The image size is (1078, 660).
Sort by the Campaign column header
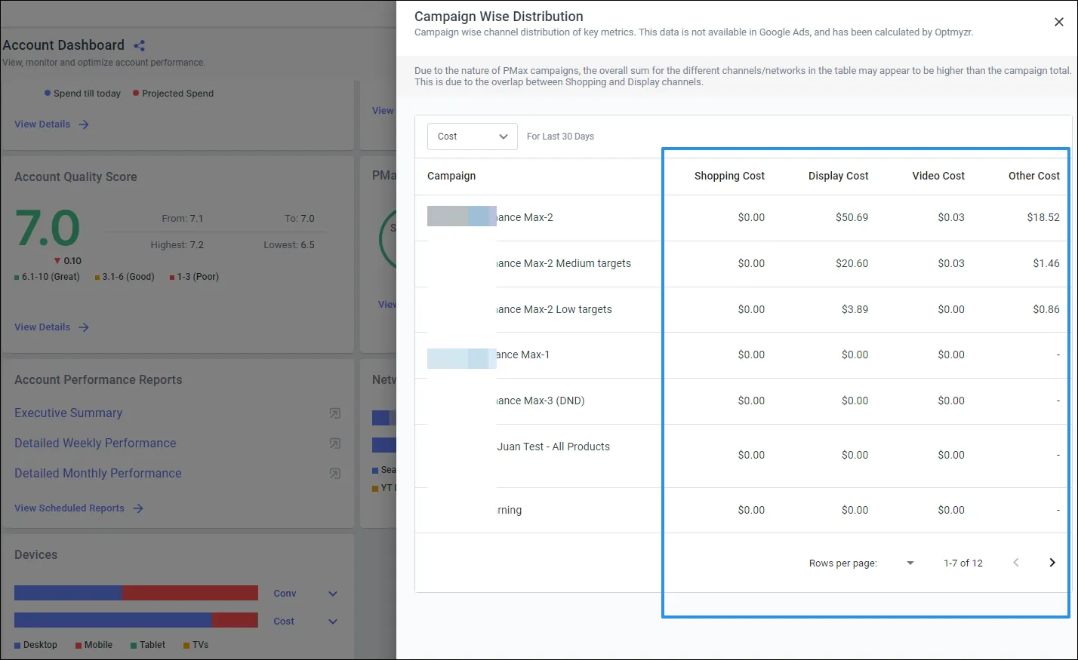point(451,176)
